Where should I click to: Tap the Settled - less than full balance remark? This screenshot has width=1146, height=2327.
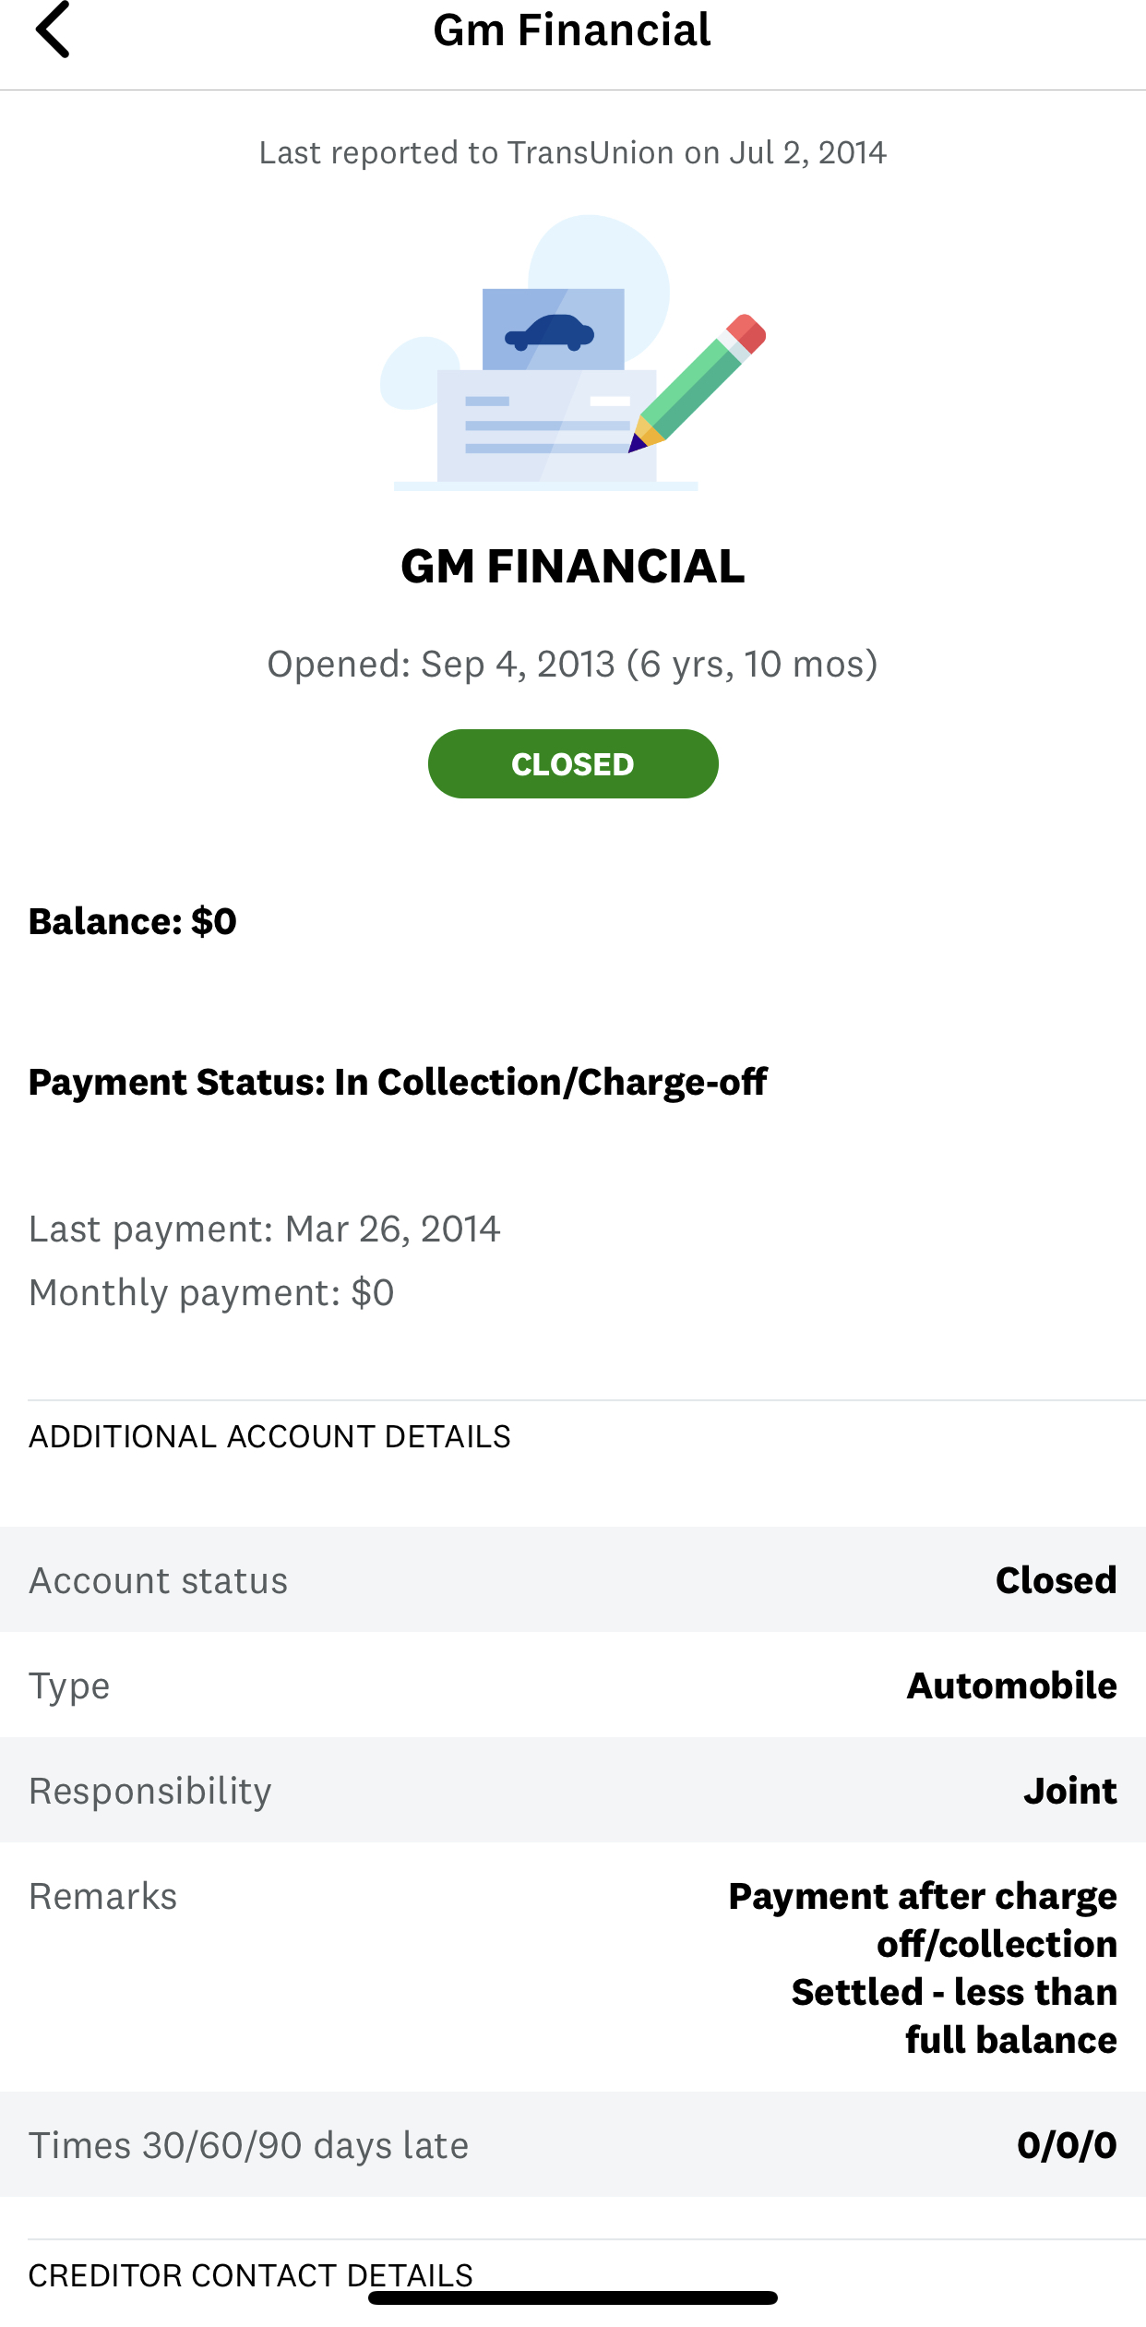coord(954,2016)
